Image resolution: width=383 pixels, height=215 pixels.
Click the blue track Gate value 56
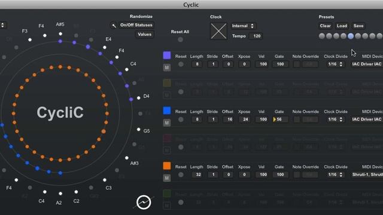point(280,119)
